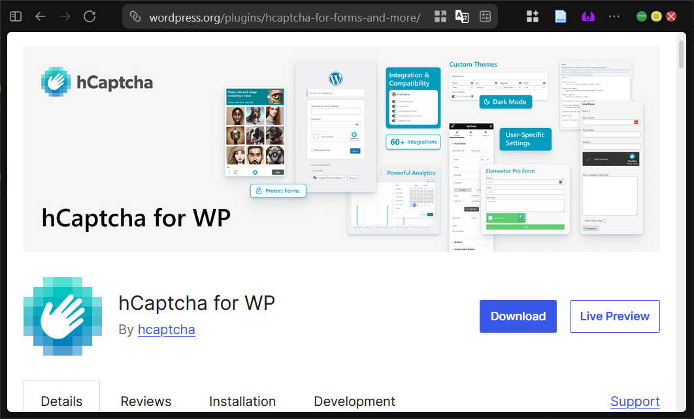The width and height of the screenshot is (694, 419).
Task: Reload the current page
Action: tap(90, 16)
